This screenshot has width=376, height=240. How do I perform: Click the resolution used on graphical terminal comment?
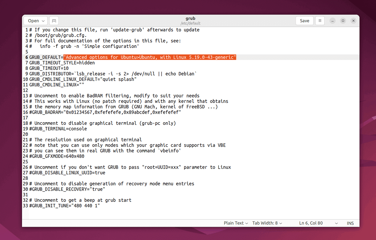85,140
